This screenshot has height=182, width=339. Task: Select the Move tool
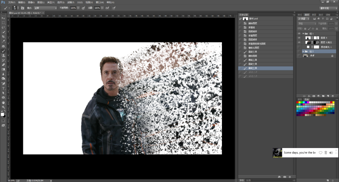pyautogui.click(x=3, y=18)
